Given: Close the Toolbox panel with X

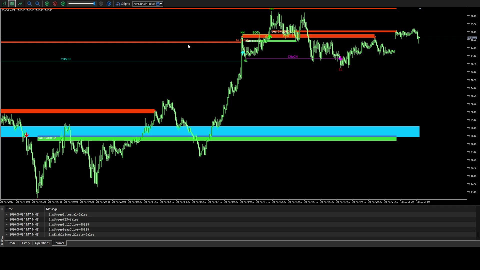Looking at the screenshot, I should 2,209.
